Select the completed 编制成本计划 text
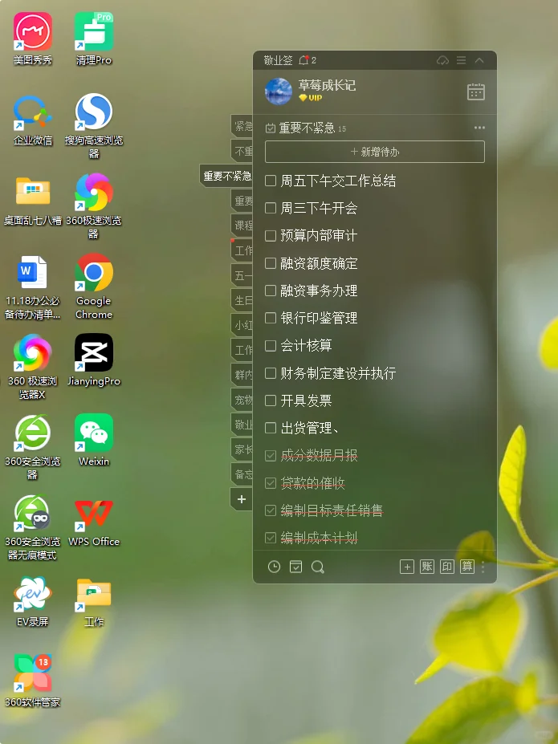This screenshot has width=558, height=744. point(319,538)
